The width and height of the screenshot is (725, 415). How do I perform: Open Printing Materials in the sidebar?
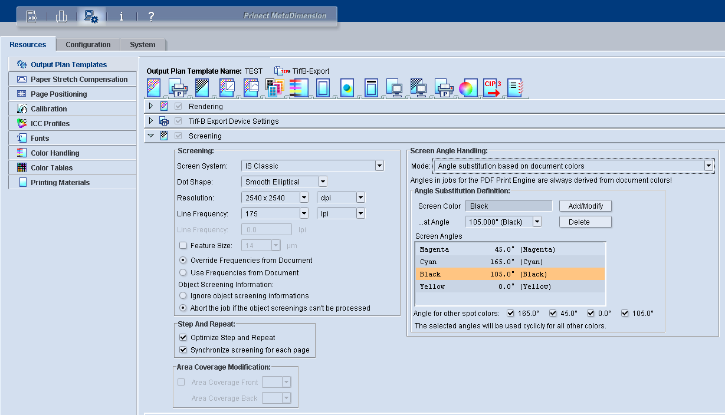pos(73,182)
